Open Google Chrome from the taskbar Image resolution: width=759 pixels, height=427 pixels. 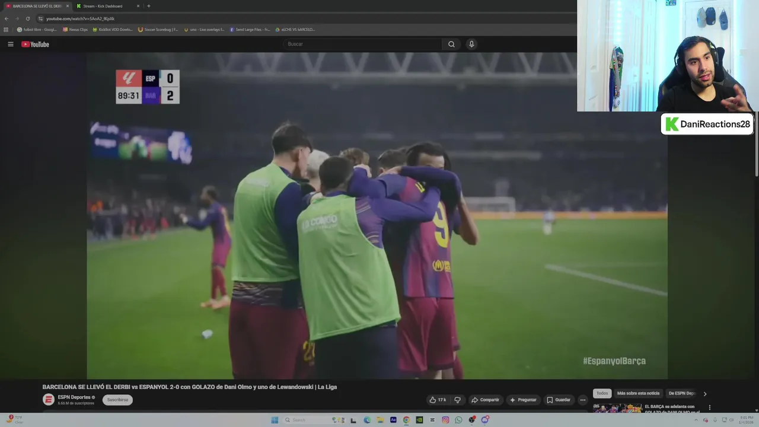point(406,420)
